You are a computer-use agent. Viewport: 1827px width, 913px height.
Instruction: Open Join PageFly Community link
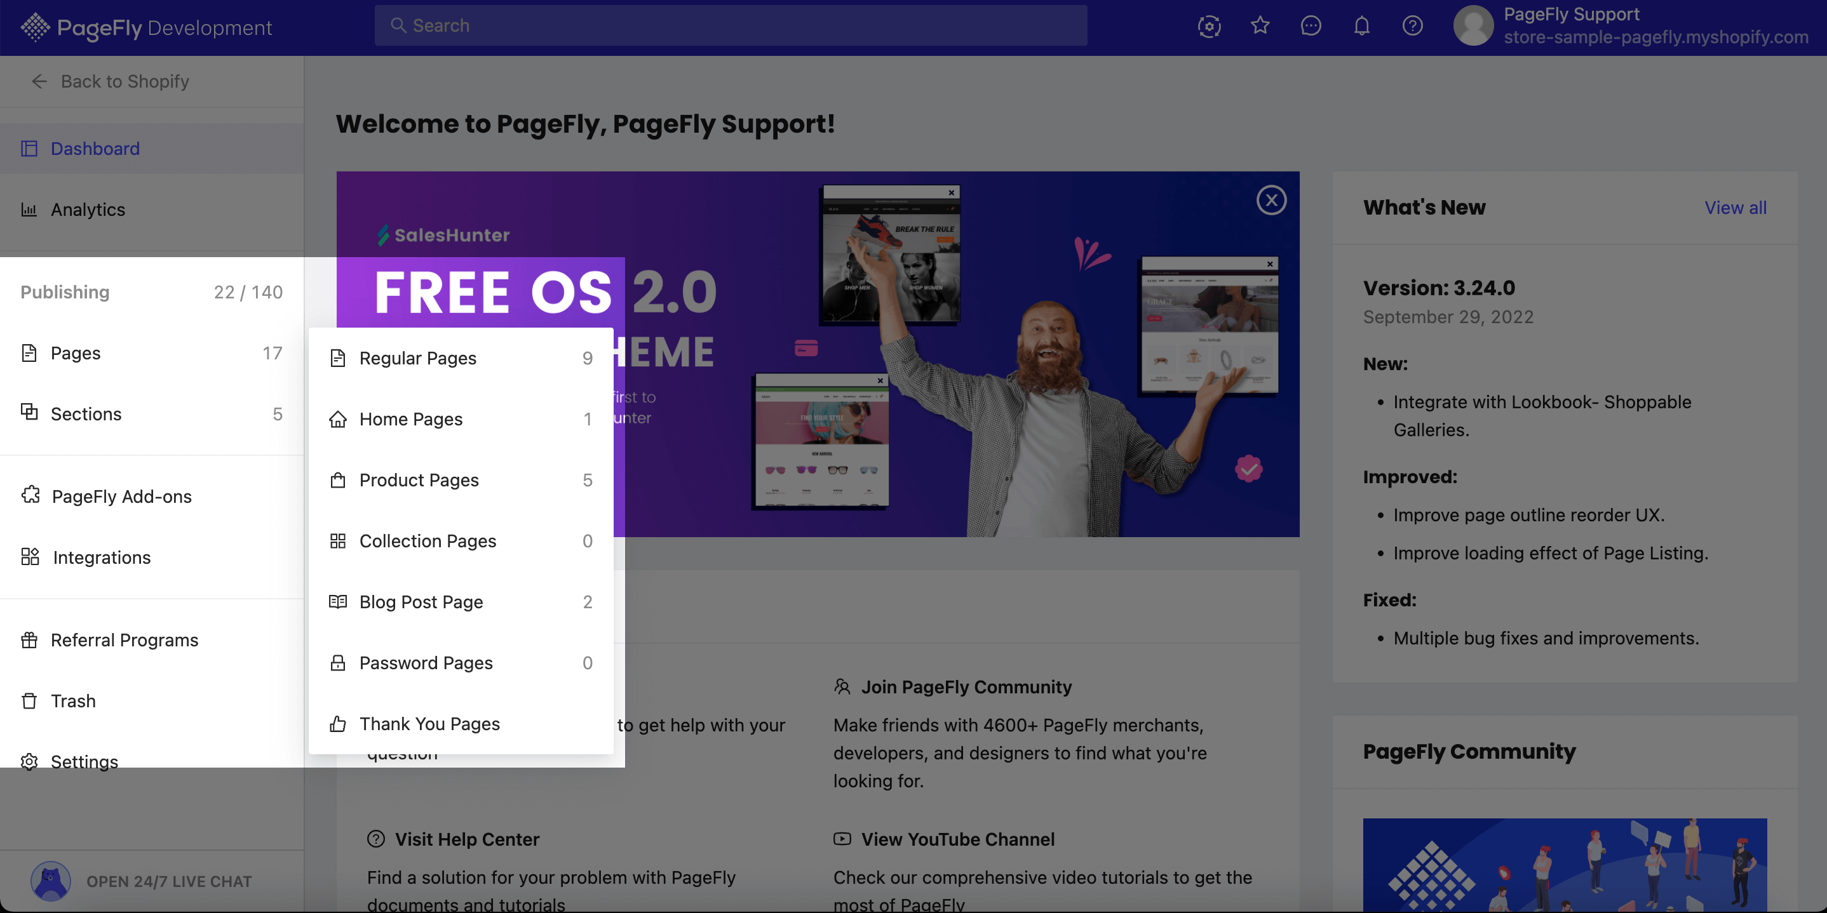point(966,688)
